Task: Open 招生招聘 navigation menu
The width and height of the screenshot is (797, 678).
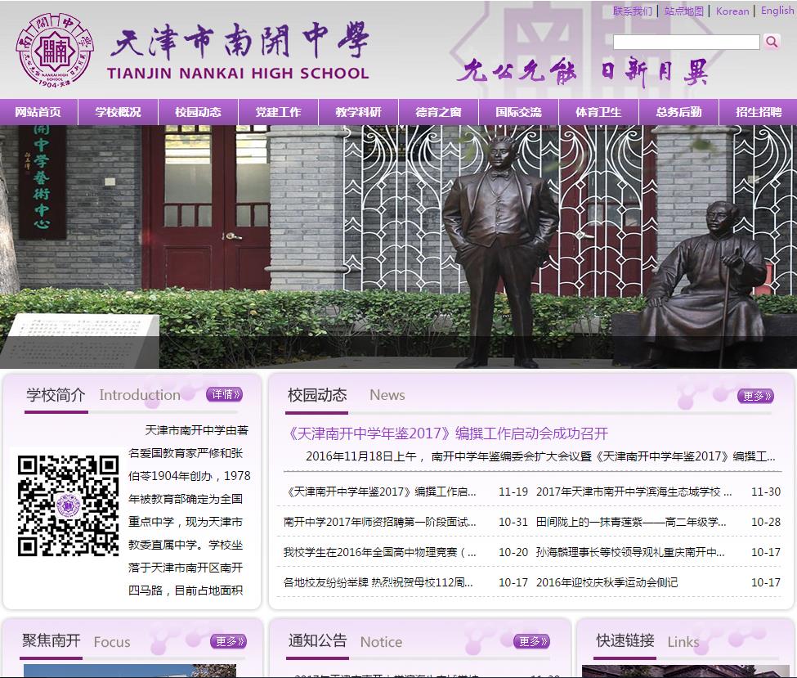Action: [759, 112]
